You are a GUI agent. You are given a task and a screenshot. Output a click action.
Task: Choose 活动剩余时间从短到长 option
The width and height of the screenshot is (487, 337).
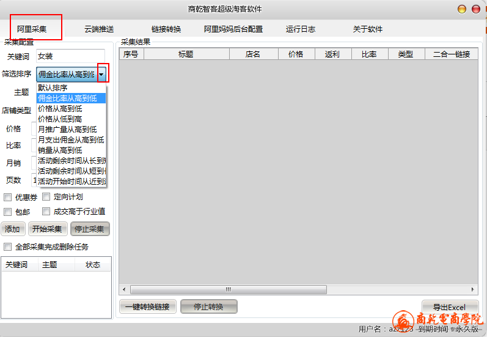(x=71, y=171)
